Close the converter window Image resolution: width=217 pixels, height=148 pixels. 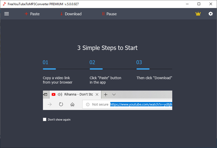[211, 4]
